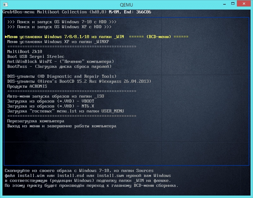Select 'Перезагрузка компьютера' entry
The image size is (253, 198).
pos(36,121)
